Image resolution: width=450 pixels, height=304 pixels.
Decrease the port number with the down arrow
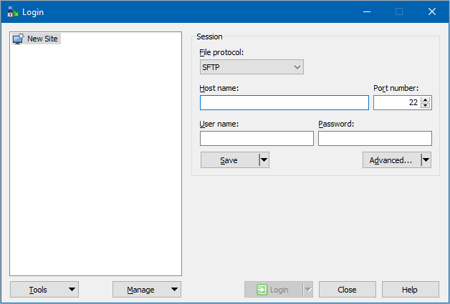(x=426, y=106)
